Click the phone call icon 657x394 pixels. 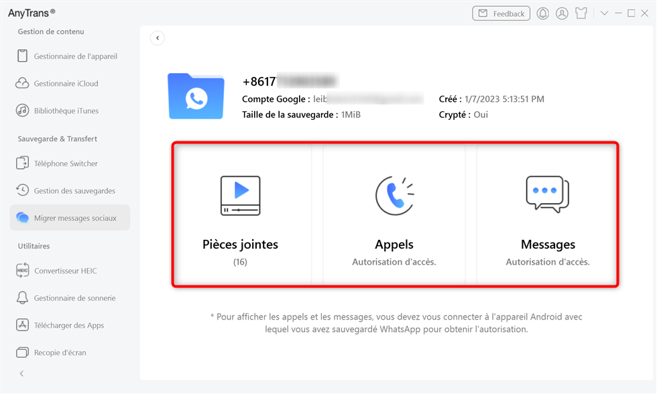pos(394,196)
